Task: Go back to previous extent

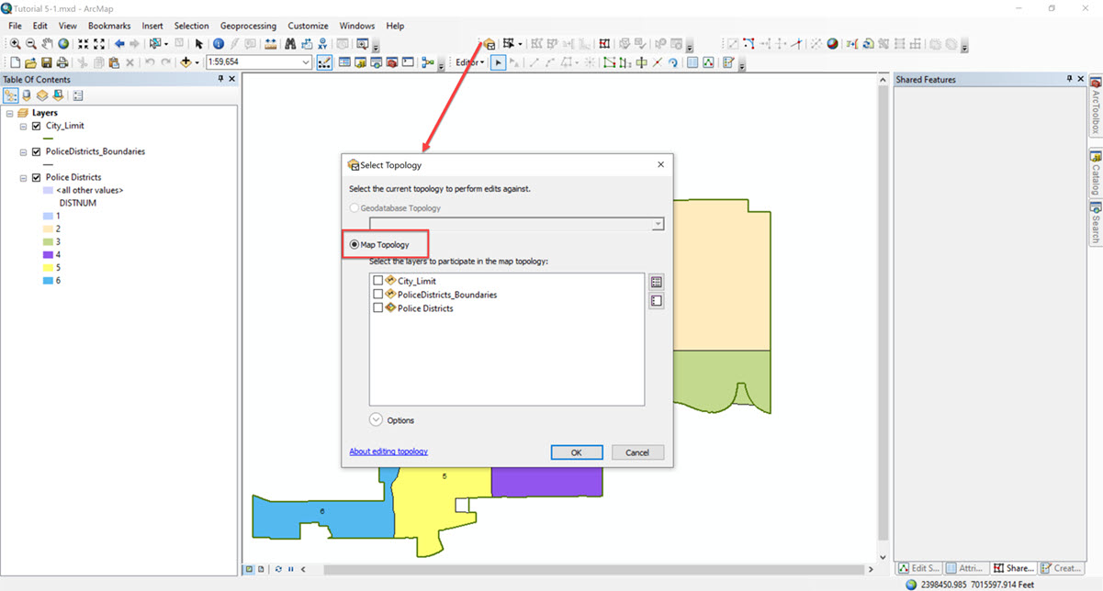Action: point(119,43)
